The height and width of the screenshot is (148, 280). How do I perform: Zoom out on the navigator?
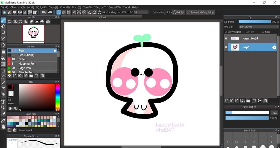click(x=25, y=22)
